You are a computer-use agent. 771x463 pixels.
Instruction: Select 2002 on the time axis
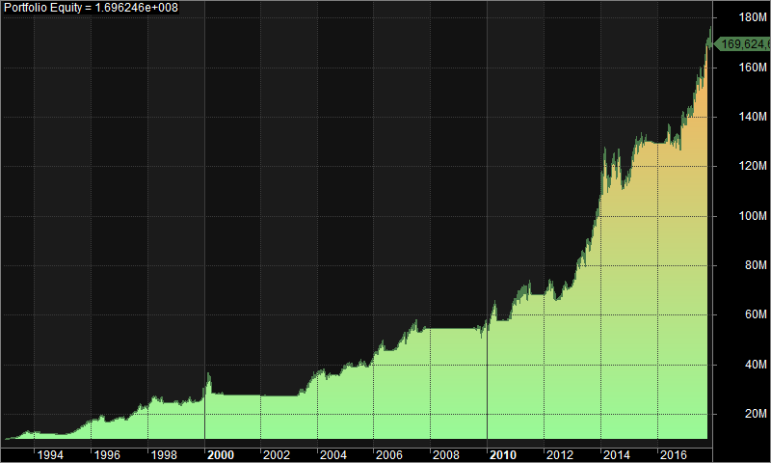(x=278, y=453)
